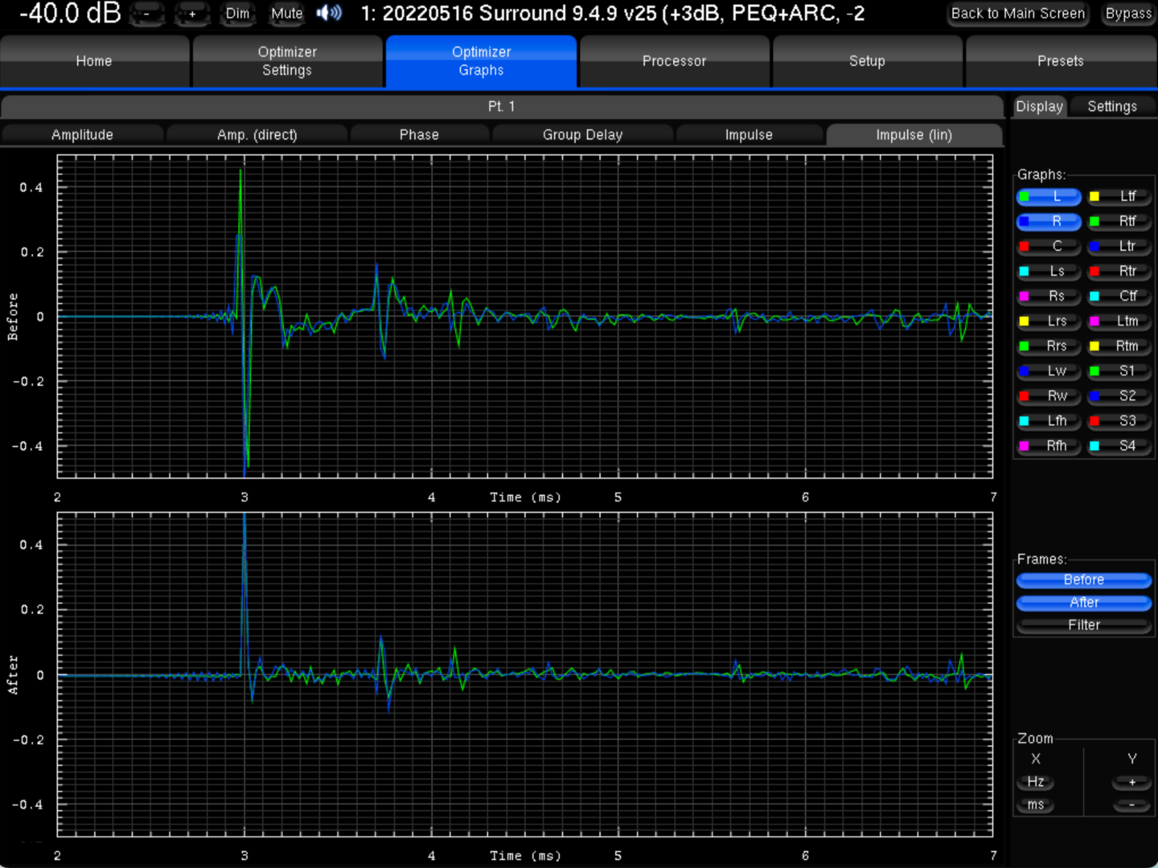Image resolution: width=1158 pixels, height=868 pixels.
Task: Go to the Presets tab
Action: (1061, 61)
